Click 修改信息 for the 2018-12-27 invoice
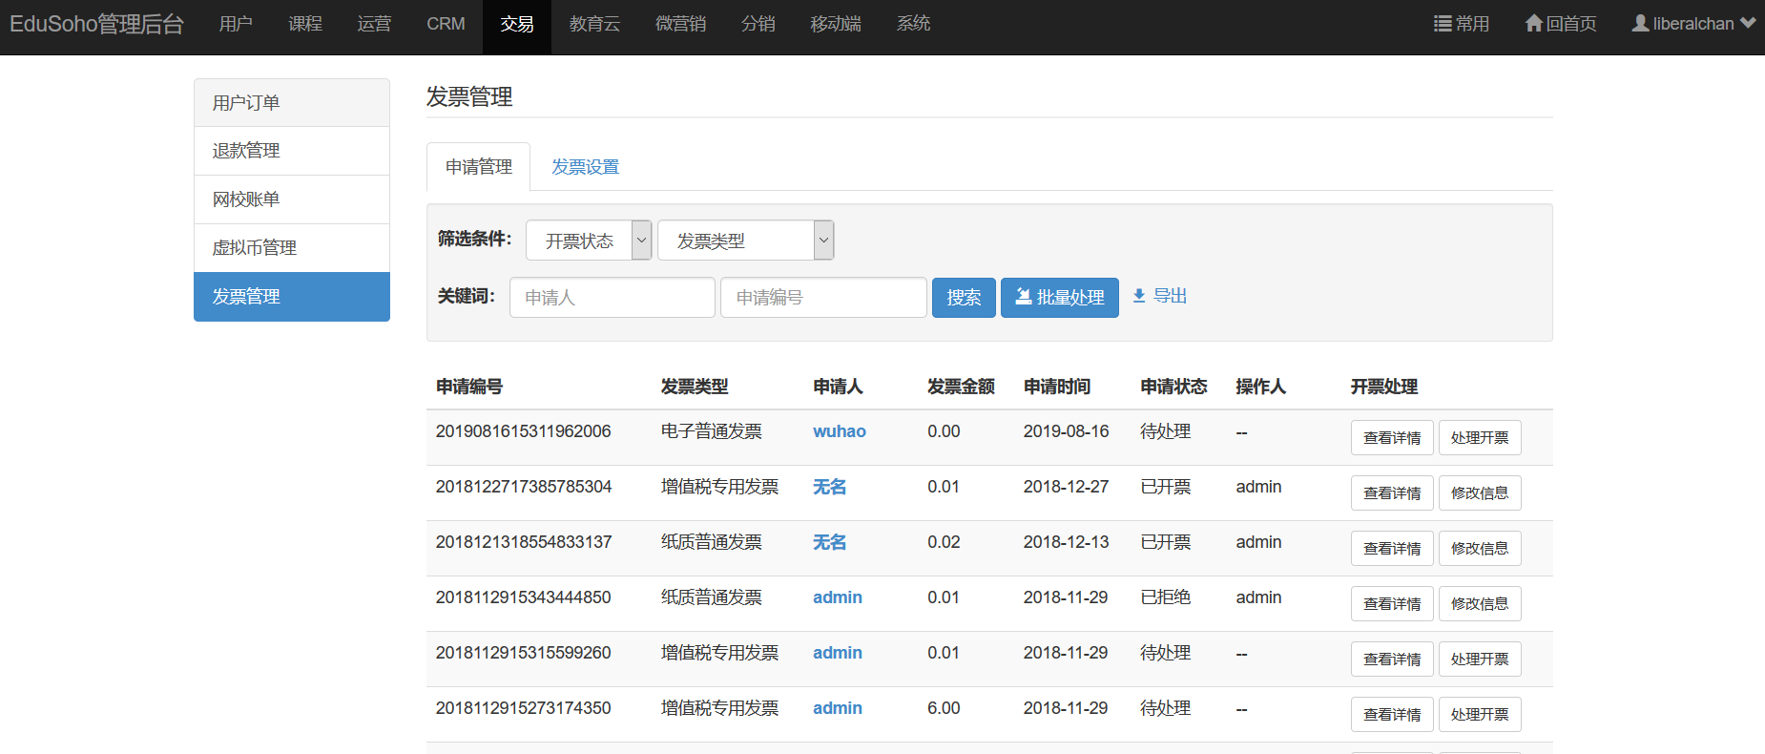The height and width of the screenshot is (754, 1765). (1479, 493)
